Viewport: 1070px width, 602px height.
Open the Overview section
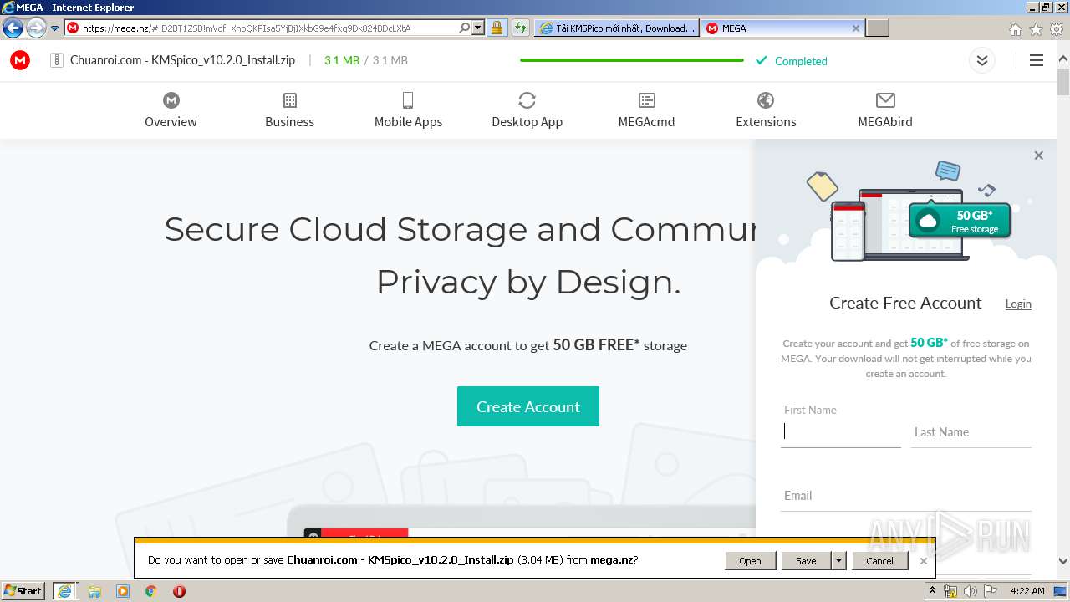pos(171,110)
